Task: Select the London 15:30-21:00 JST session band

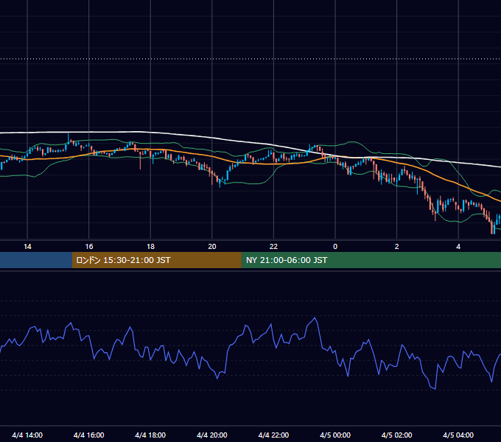Action: click(x=156, y=260)
